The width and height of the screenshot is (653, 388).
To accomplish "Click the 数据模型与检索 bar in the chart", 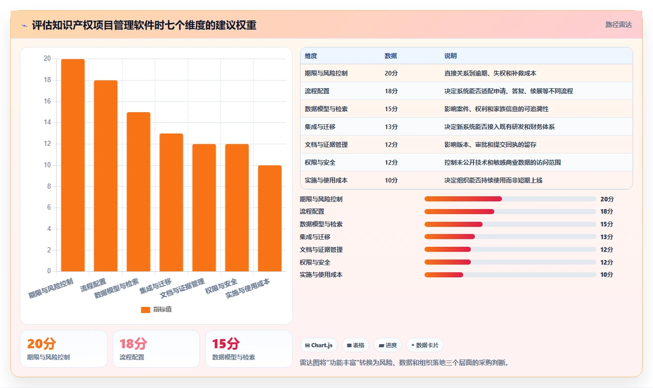I will point(139,192).
